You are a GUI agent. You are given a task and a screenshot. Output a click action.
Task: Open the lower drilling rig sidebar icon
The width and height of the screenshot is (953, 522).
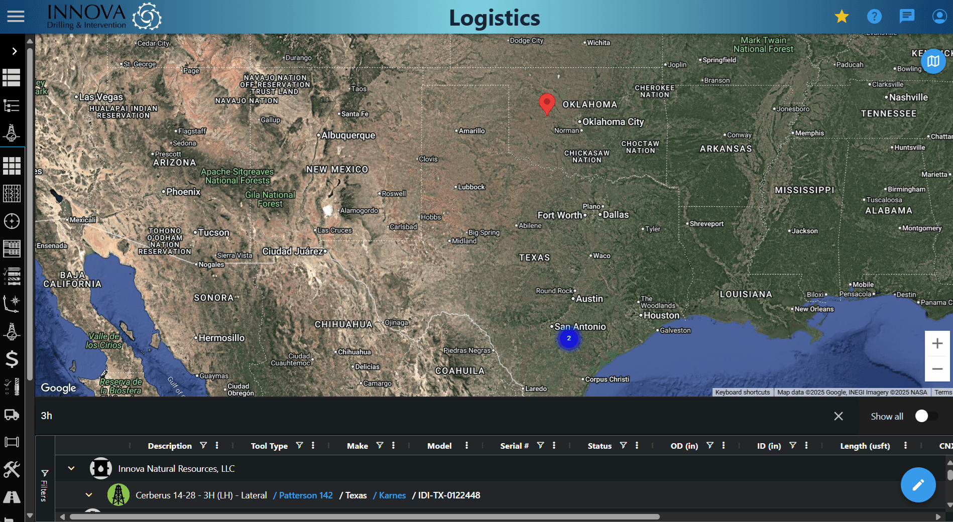click(x=12, y=332)
